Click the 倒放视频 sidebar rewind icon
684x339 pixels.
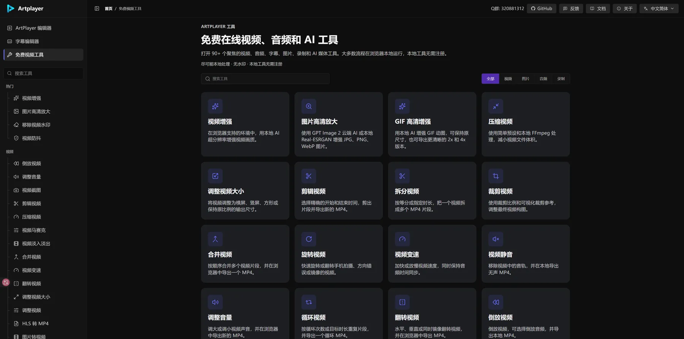pyautogui.click(x=16, y=163)
